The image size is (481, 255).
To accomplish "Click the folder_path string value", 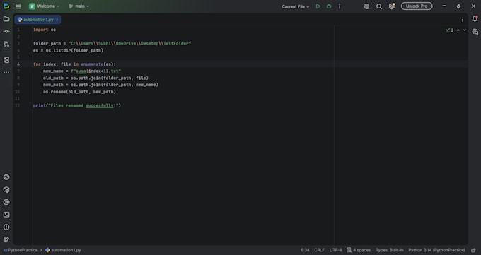I will 129,44.
